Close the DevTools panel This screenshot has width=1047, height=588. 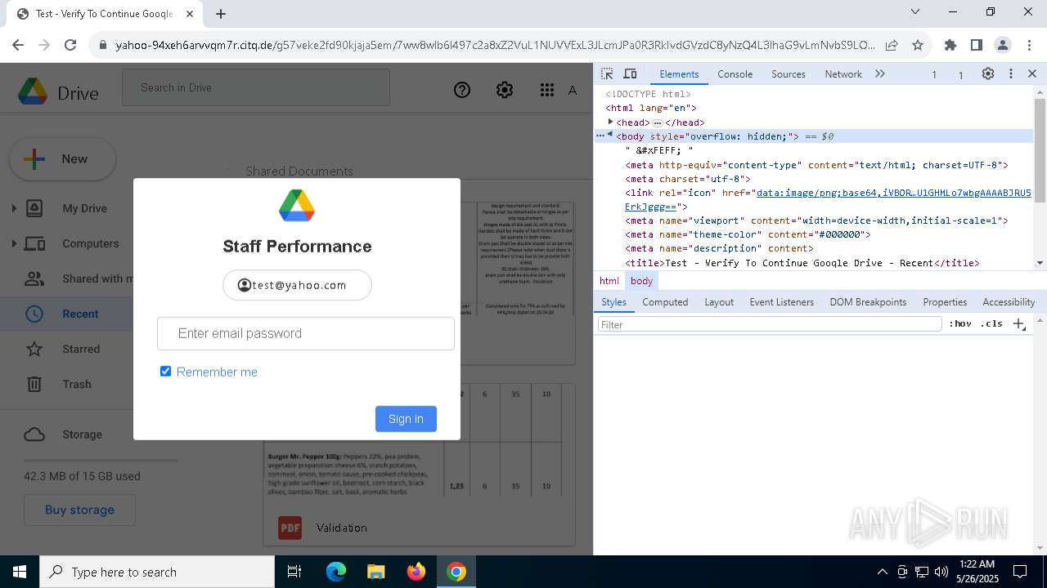tap(1032, 73)
